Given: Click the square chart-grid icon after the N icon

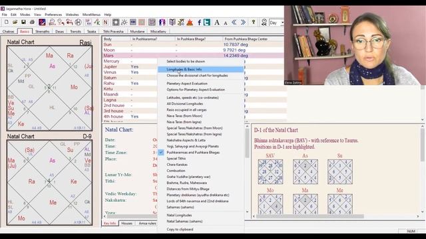Looking at the screenshot, I should coord(116,22).
